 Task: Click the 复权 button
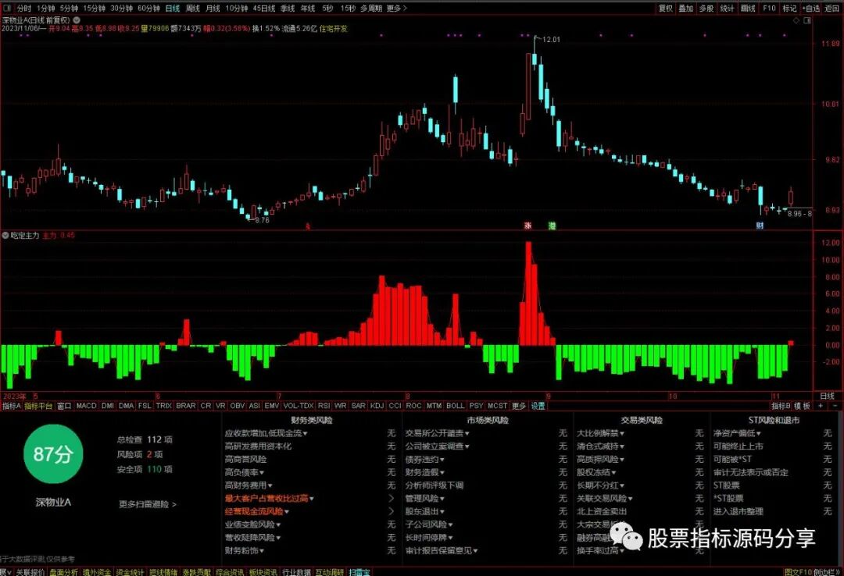(666, 8)
